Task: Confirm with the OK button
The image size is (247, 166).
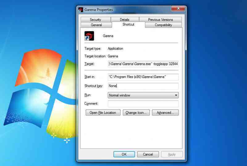Action: tap(124, 154)
